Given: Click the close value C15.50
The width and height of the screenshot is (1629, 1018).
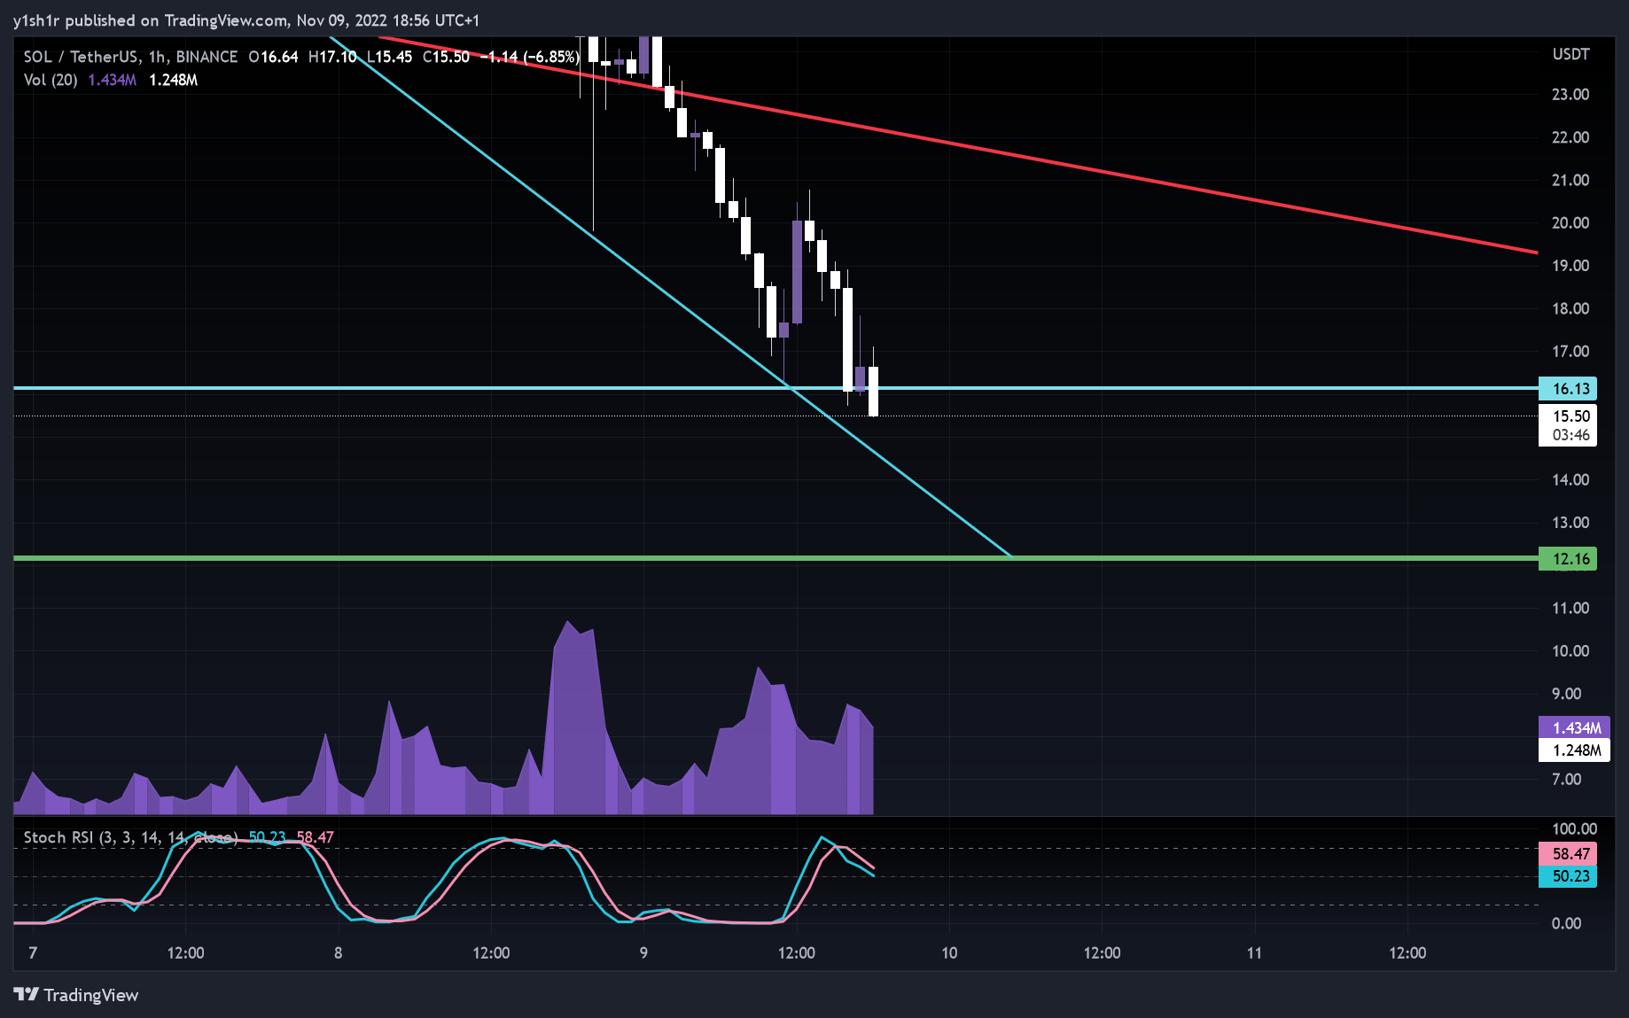Looking at the screenshot, I should [x=446, y=57].
